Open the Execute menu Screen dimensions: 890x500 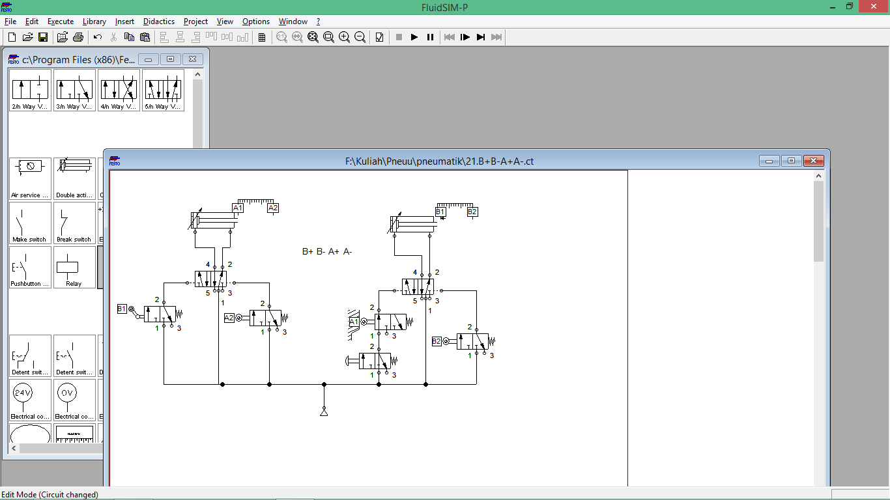[x=60, y=21]
